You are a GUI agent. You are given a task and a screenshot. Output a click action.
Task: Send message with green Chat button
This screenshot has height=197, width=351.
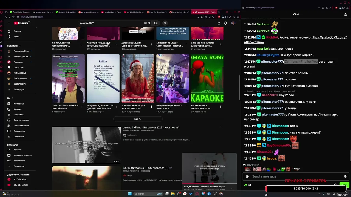pyautogui.click(x=344, y=185)
